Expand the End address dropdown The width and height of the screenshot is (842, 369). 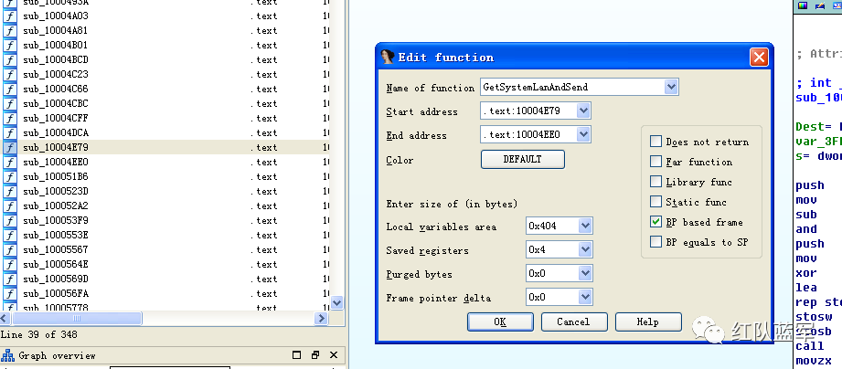coord(583,134)
